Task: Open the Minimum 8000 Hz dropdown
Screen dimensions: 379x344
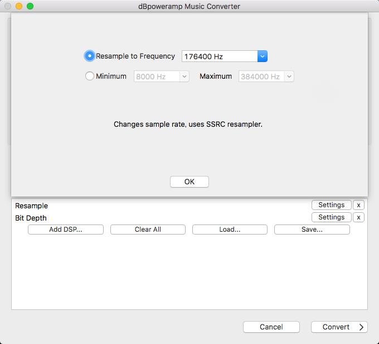Action: [x=162, y=77]
